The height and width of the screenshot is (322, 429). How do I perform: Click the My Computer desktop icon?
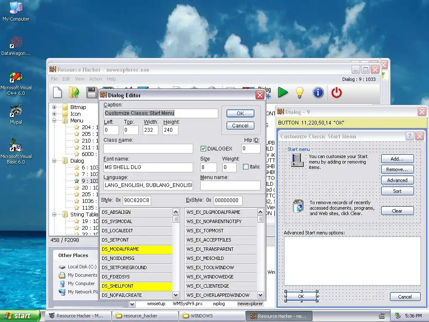pos(16,8)
